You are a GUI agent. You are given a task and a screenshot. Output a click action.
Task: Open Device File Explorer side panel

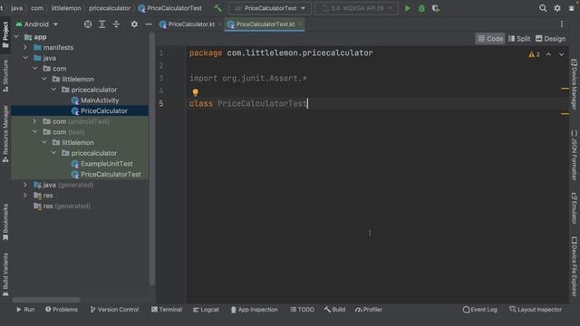point(574,266)
